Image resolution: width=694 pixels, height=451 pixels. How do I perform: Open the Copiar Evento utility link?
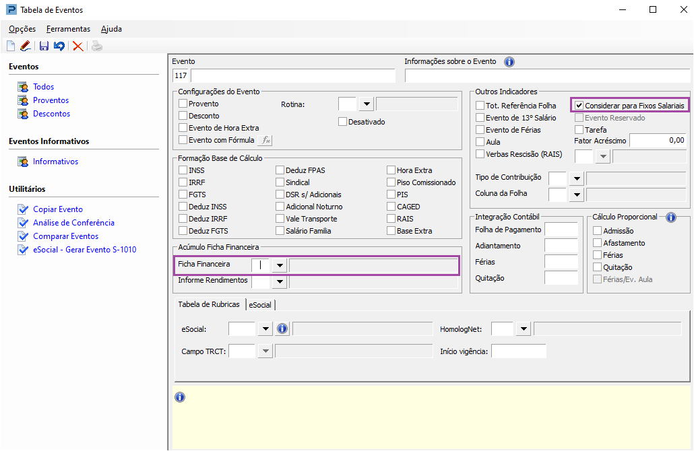coord(58,209)
